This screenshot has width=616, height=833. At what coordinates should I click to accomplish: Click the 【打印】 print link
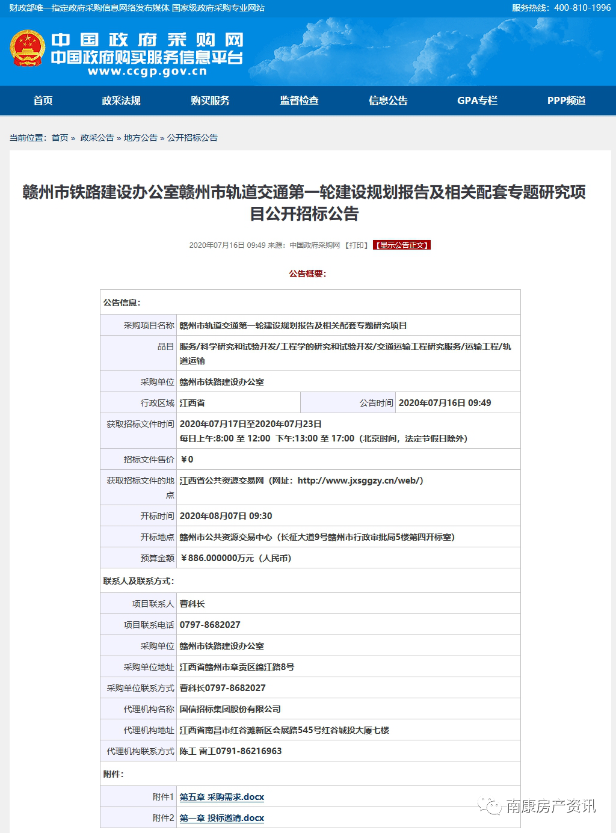357,245
